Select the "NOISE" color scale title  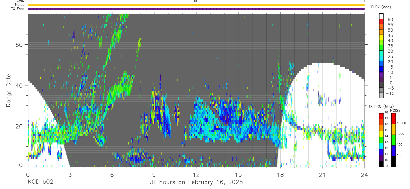[x=395, y=111]
